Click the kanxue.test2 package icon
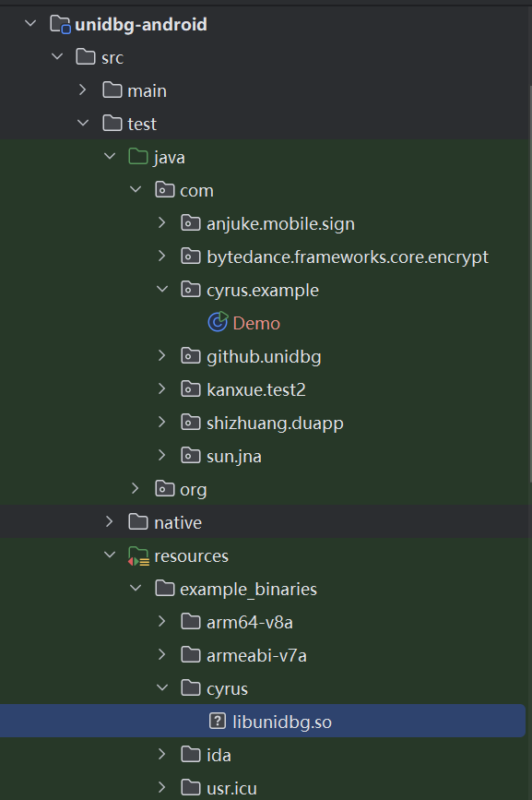 (x=191, y=389)
